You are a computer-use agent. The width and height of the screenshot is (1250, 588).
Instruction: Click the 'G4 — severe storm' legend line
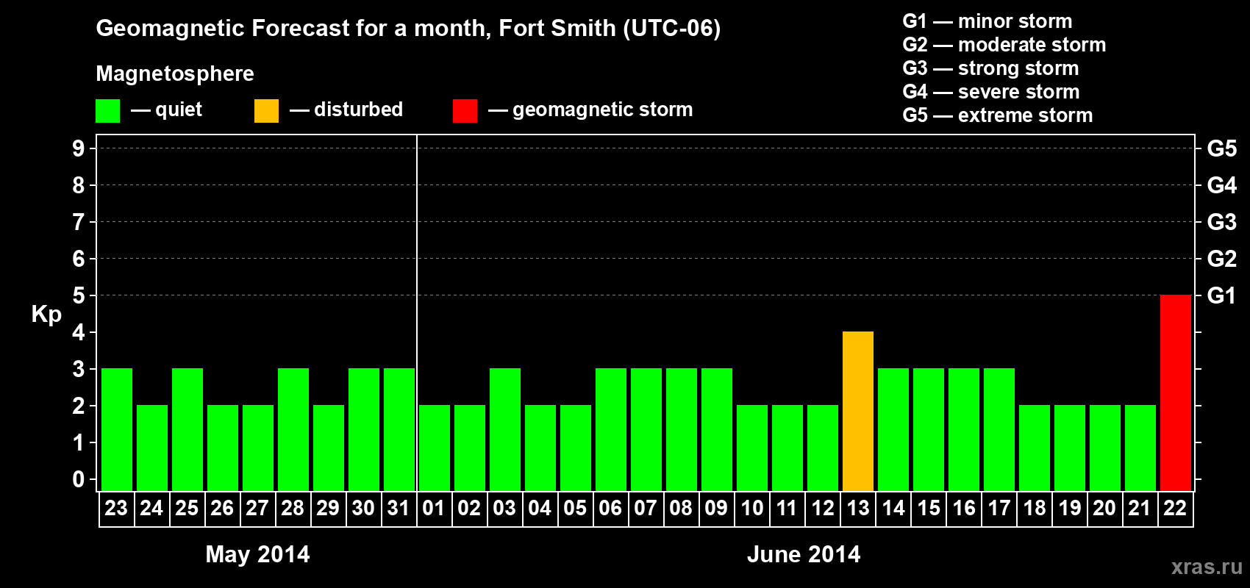pos(990,92)
